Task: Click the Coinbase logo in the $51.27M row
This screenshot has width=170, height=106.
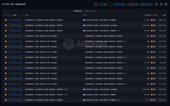Action: coord(84,25)
